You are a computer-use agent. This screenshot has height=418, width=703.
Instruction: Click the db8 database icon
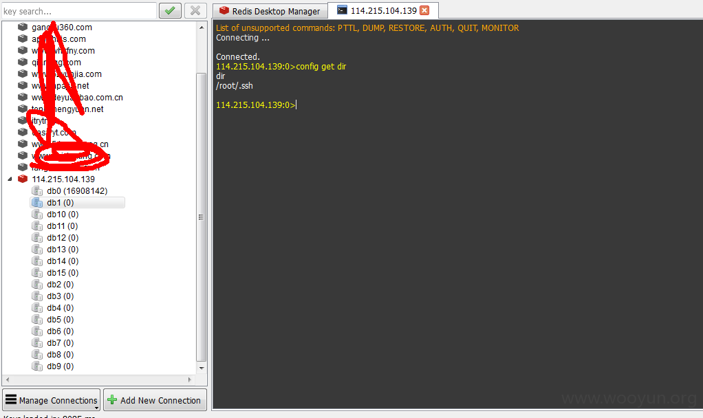click(x=37, y=354)
